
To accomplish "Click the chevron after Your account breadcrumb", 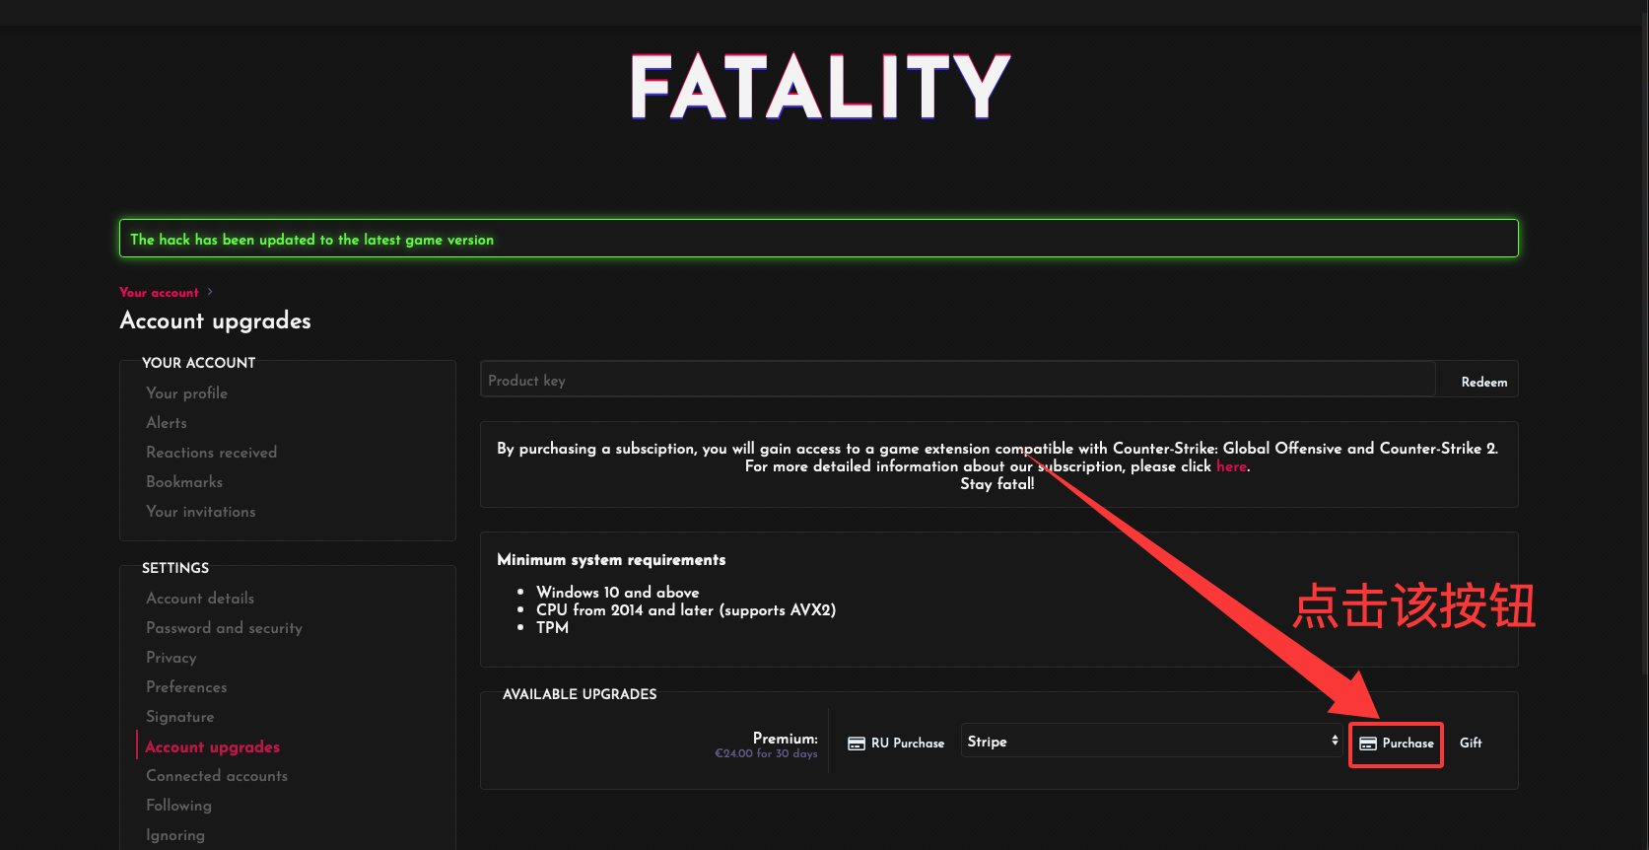I will (x=210, y=292).
